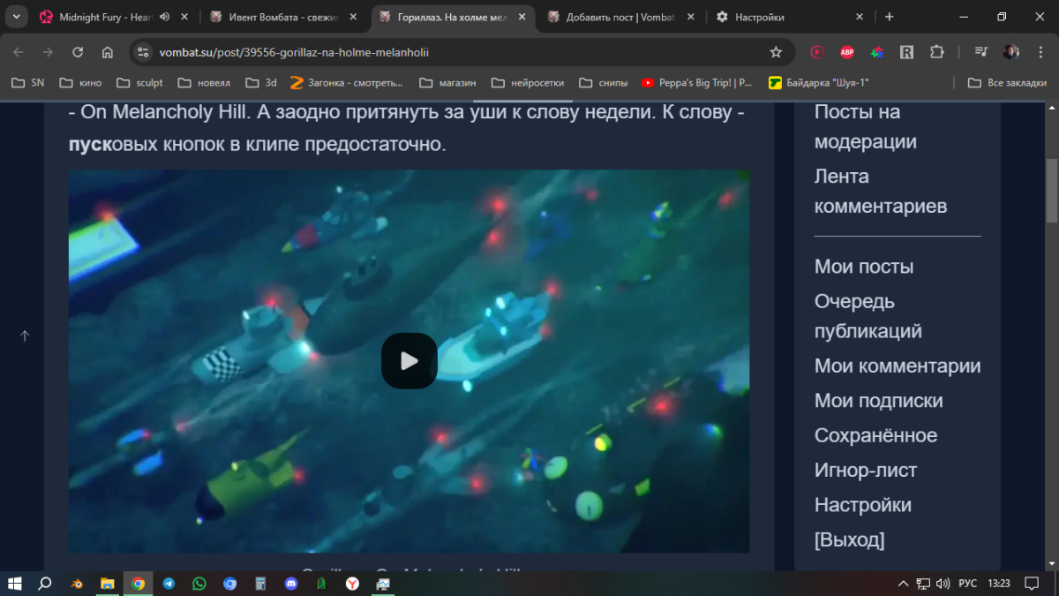Screen dimensions: 1059x596
Task: Open the Extensions puzzle menu
Action: coord(937,52)
